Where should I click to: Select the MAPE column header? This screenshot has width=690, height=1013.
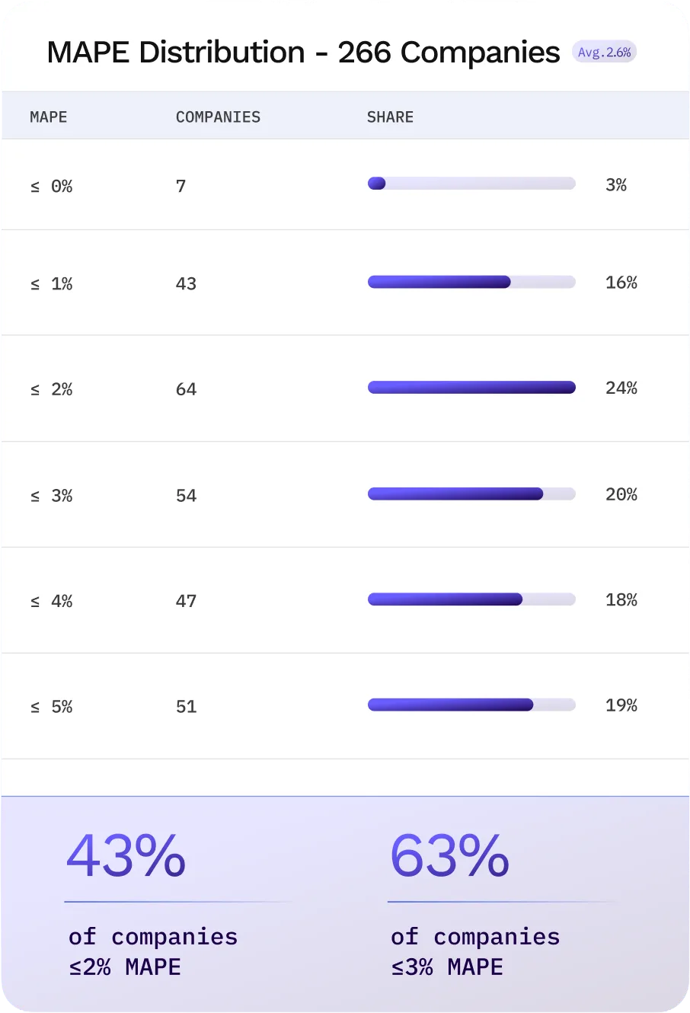point(49,117)
